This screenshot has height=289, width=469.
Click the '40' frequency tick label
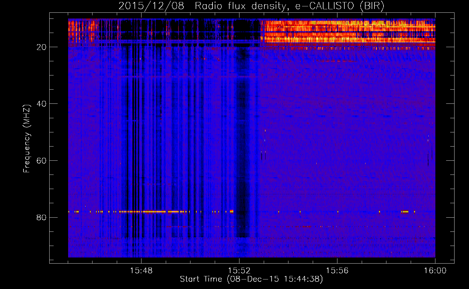pos(41,104)
